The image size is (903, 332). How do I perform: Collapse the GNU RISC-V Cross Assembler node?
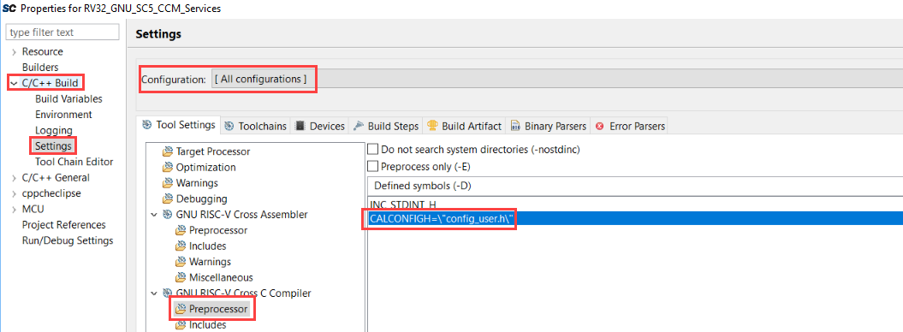coord(154,215)
